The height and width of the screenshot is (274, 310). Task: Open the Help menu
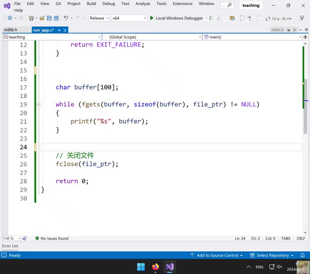pyautogui.click(x=18, y=10)
